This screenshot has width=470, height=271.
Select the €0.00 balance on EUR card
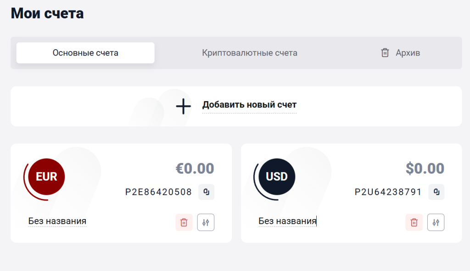click(x=195, y=169)
